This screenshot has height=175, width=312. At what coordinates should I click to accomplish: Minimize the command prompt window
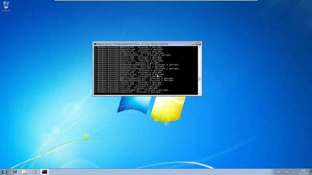[187, 44]
